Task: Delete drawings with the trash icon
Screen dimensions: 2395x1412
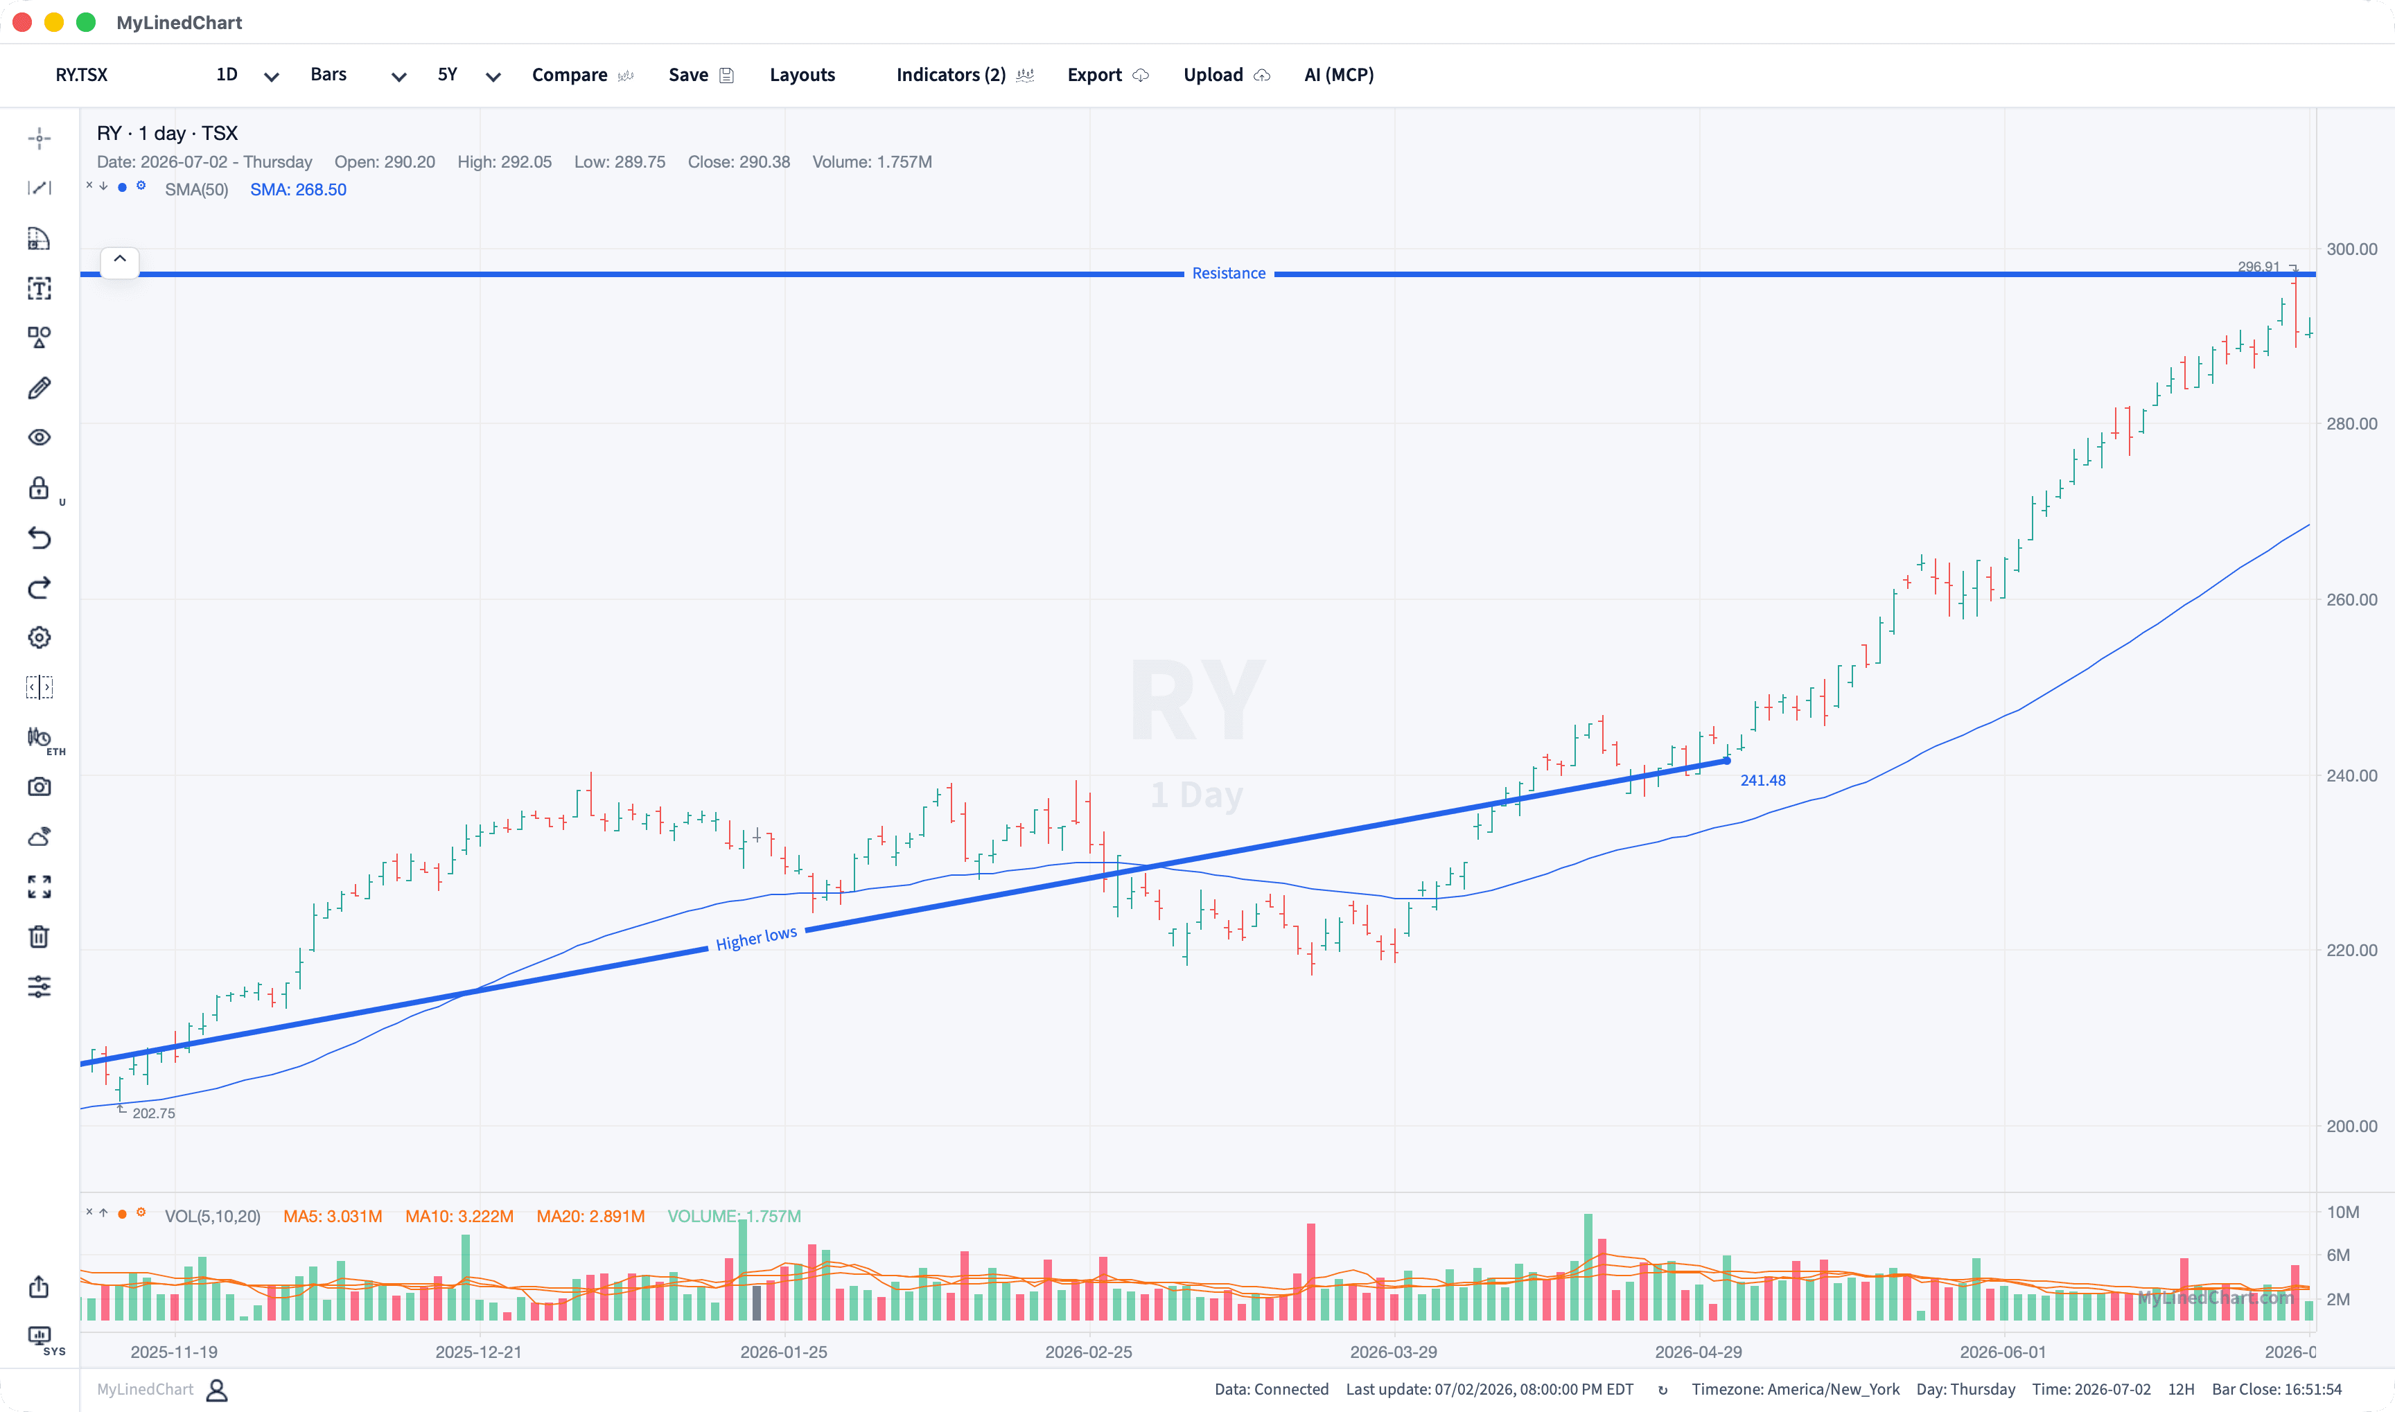Action: (39, 937)
